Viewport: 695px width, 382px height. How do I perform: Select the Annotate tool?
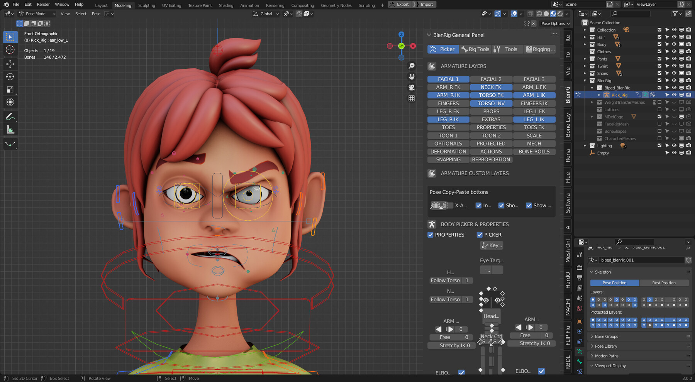(10, 117)
